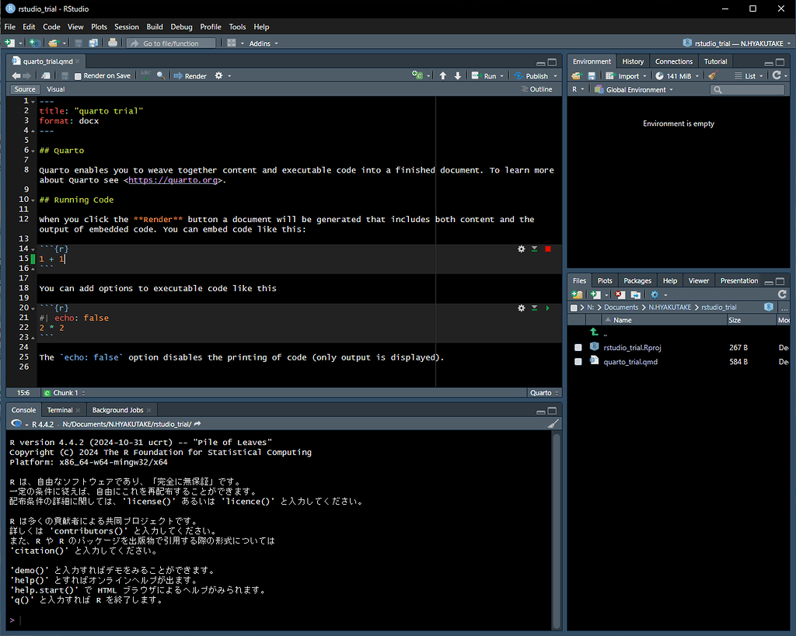Open the 141 MiB memory usage dropdown
This screenshot has width=796, height=636.
pyautogui.click(x=677, y=76)
